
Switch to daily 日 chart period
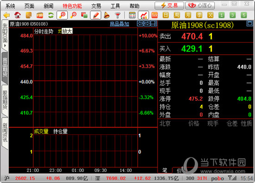(x=166, y=15)
